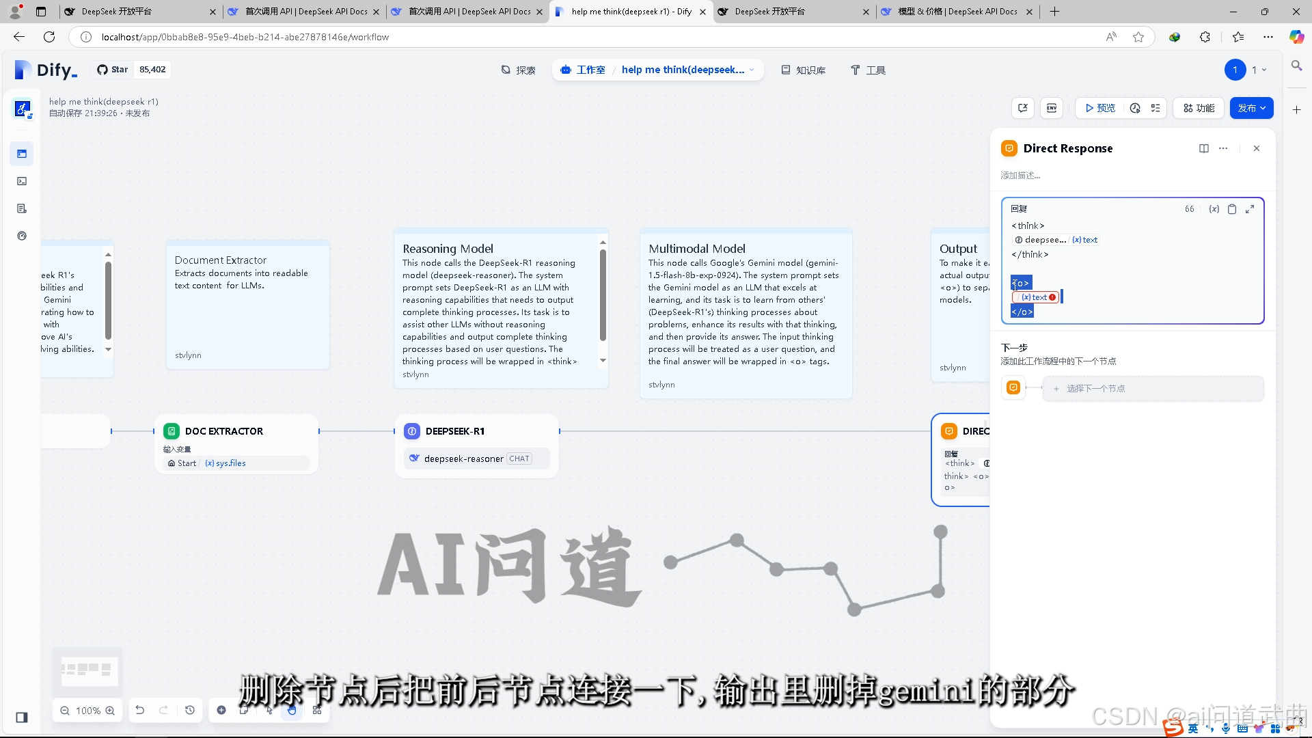Screen dimensions: 1312x738
Task: View version history via the clock icon
Action: click(1135, 108)
